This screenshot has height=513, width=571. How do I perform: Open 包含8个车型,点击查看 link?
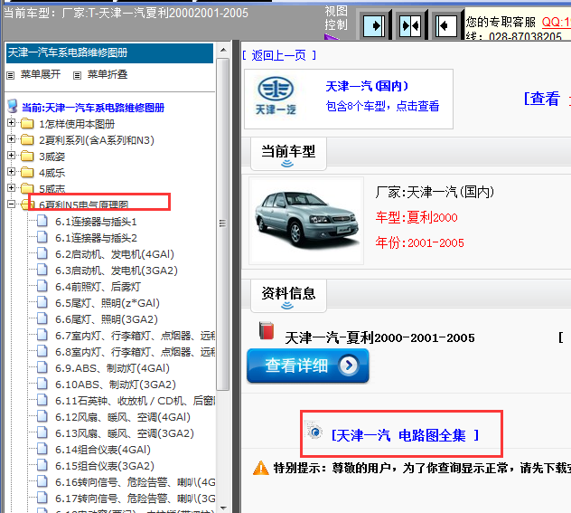(382, 106)
